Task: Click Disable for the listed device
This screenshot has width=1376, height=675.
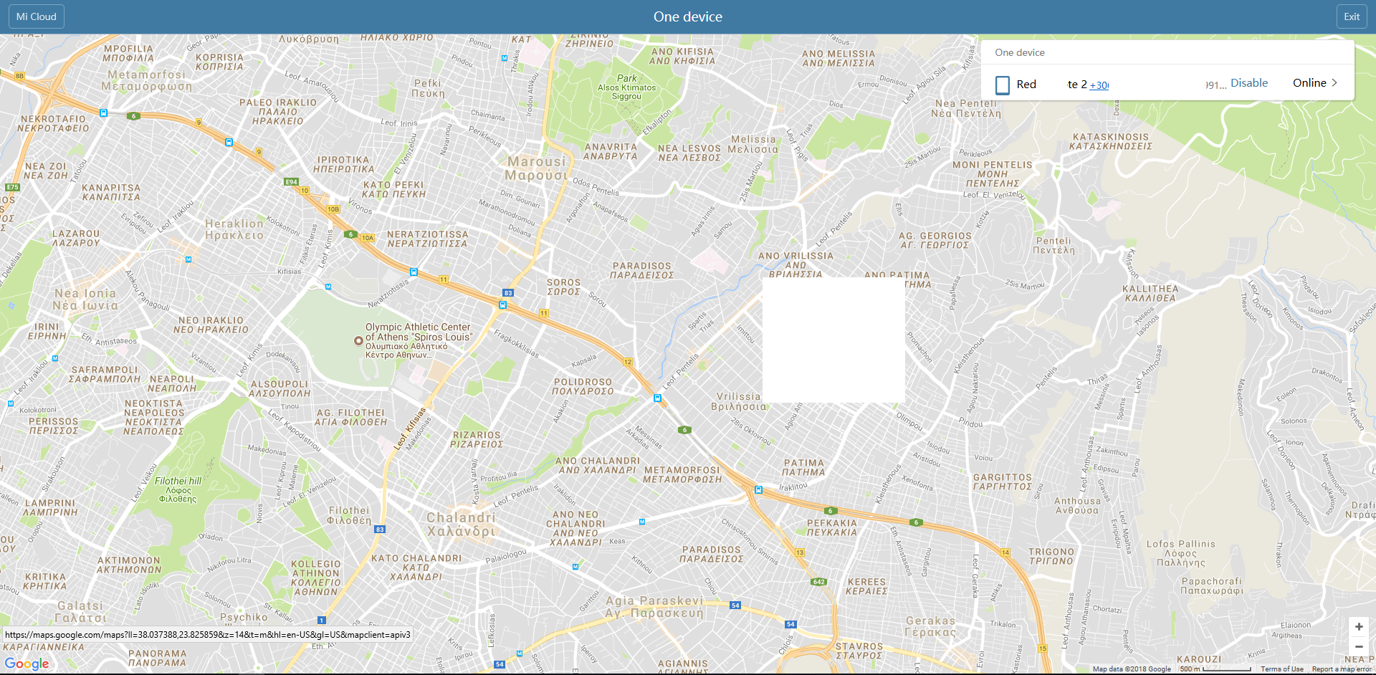Action: click(x=1248, y=83)
